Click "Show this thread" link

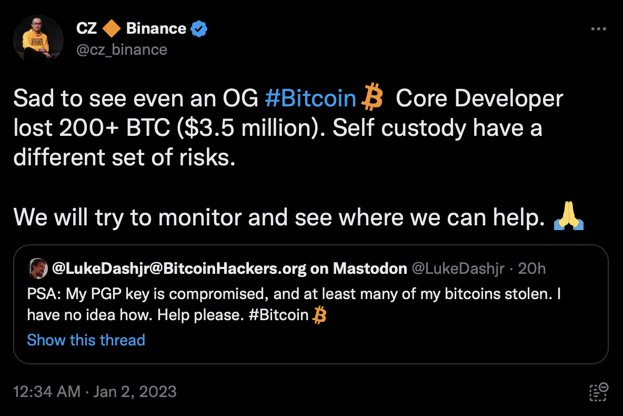tap(86, 340)
